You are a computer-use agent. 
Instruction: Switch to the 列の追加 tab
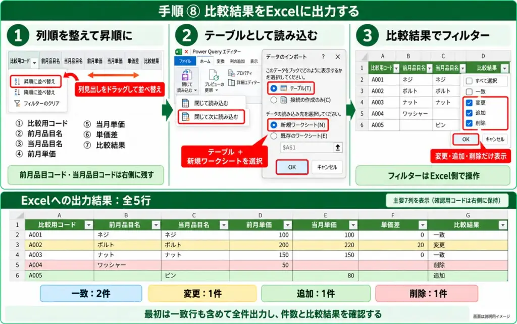(237, 61)
